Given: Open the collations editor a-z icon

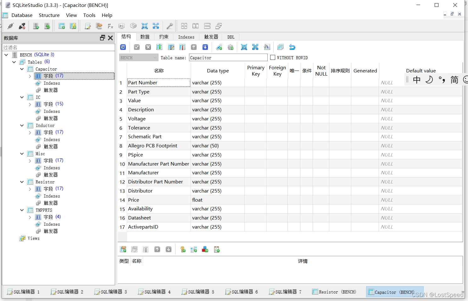Looking at the screenshot, I should pyautogui.click(x=122, y=26).
